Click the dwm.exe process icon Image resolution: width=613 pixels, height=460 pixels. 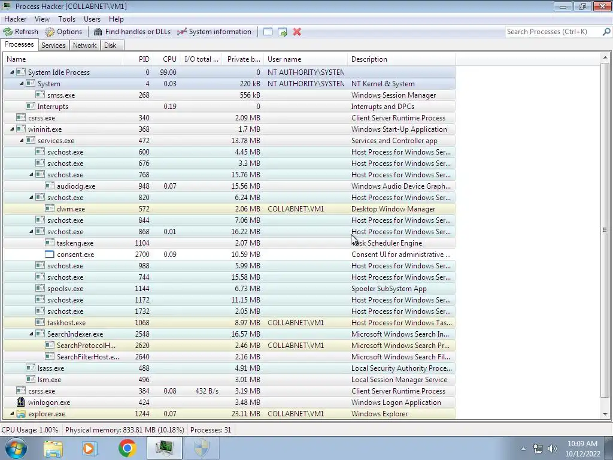point(49,208)
